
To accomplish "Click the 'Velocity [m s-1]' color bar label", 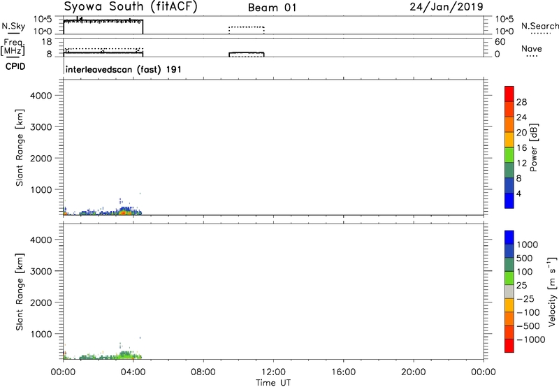I will [x=552, y=291].
